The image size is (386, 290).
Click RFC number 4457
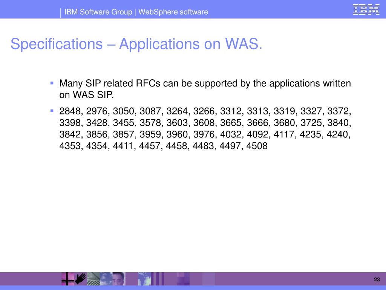tap(150, 146)
